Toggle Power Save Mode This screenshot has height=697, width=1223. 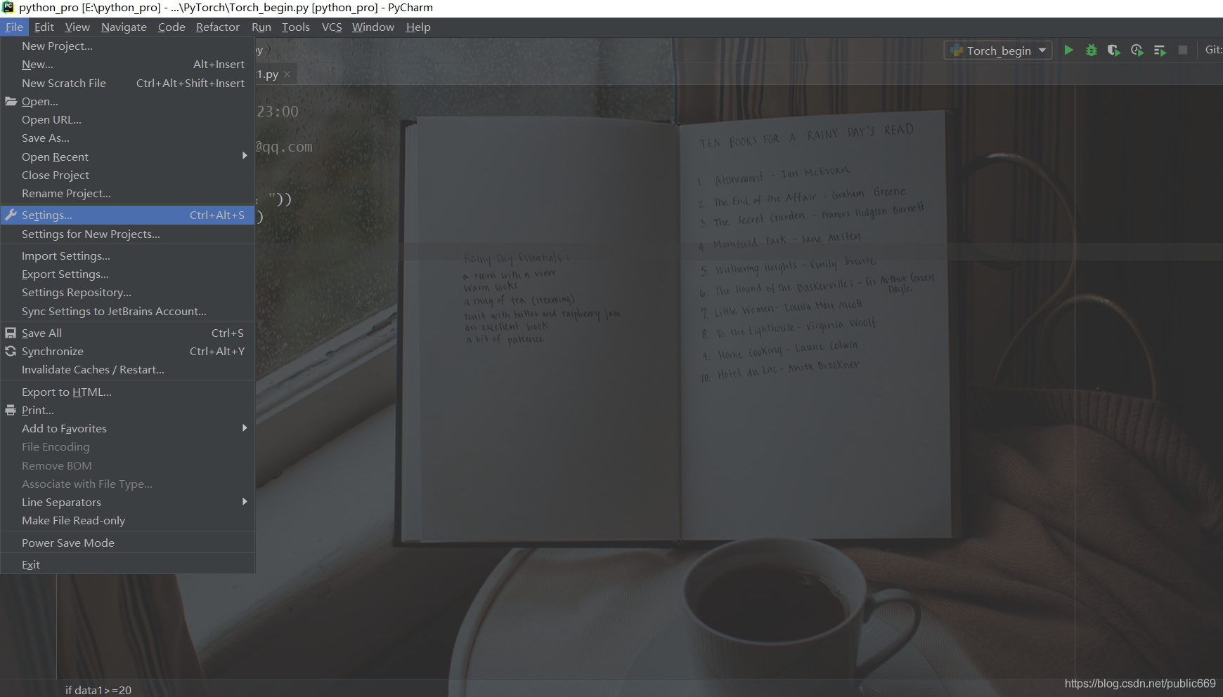click(x=127, y=543)
